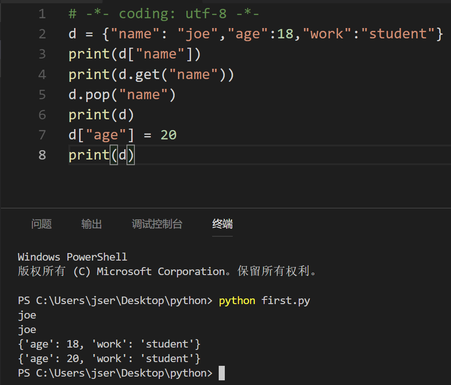Click line number 1 in gutter
Viewport: 451px width, 385px height.
42,14
